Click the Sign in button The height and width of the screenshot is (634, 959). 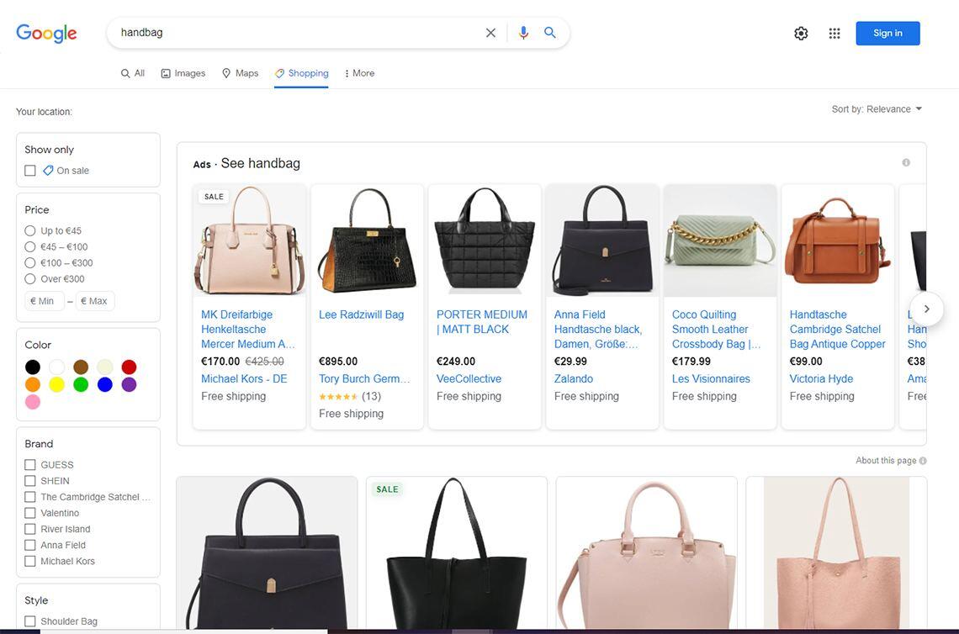tap(887, 34)
